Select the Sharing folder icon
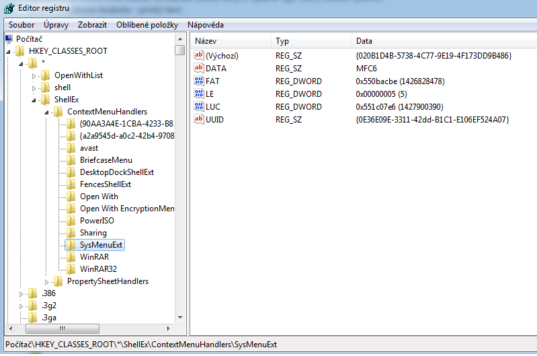 coord(71,233)
